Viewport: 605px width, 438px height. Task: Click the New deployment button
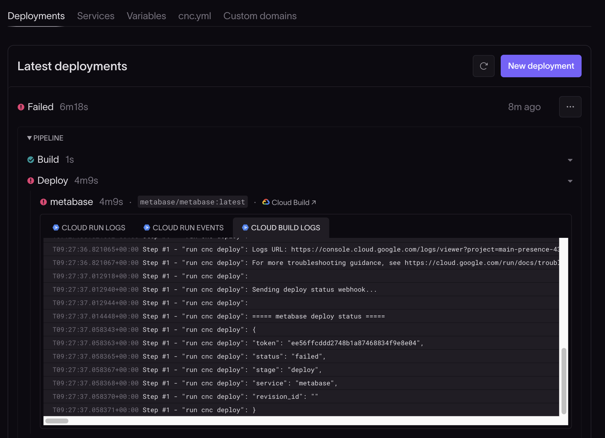(x=541, y=66)
